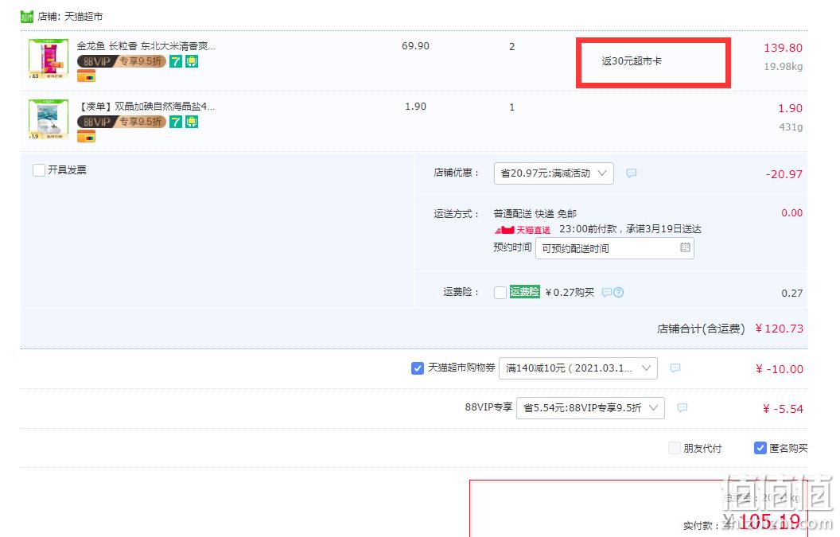Click the 可预约配送时间 delivery time field
This screenshot has height=537, width=840.
tap(615, 248)
